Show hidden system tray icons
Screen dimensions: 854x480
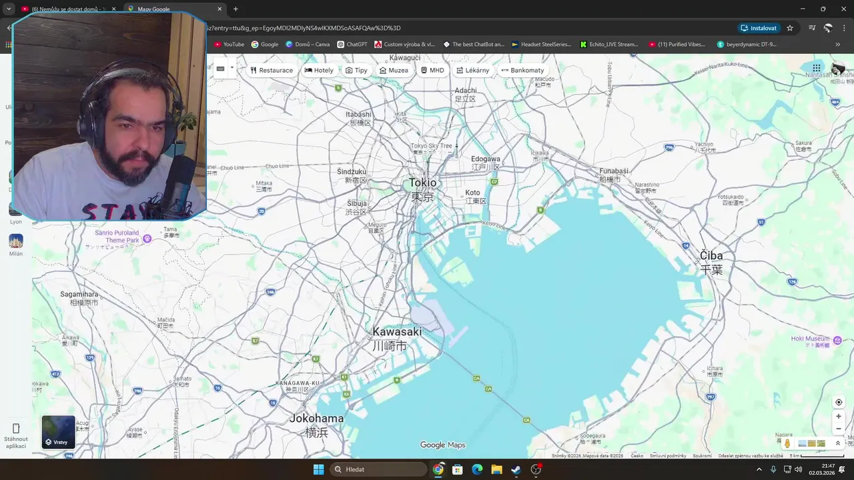[x=759, y=469]
